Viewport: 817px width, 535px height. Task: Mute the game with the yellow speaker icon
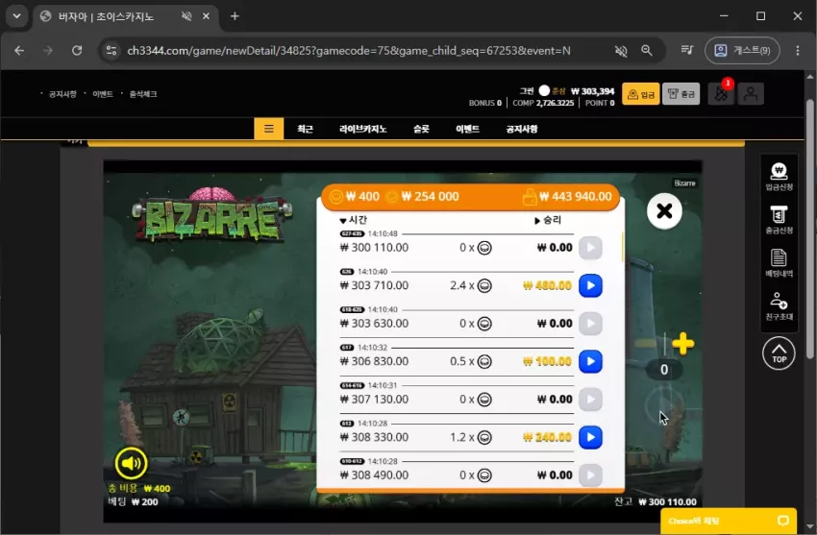(131, 463)
